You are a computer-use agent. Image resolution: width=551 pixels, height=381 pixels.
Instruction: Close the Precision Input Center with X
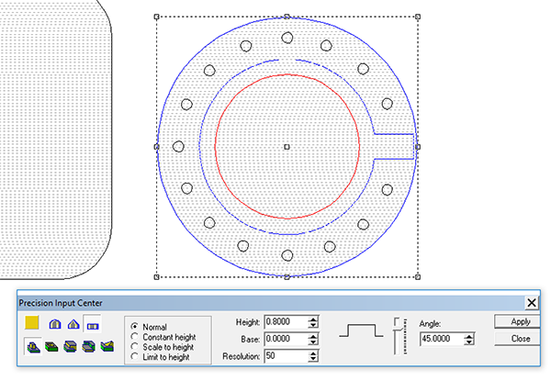point(532,303)
